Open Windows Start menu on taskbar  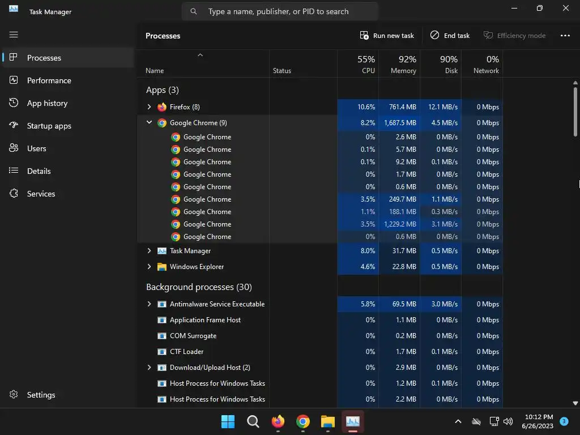228,421
